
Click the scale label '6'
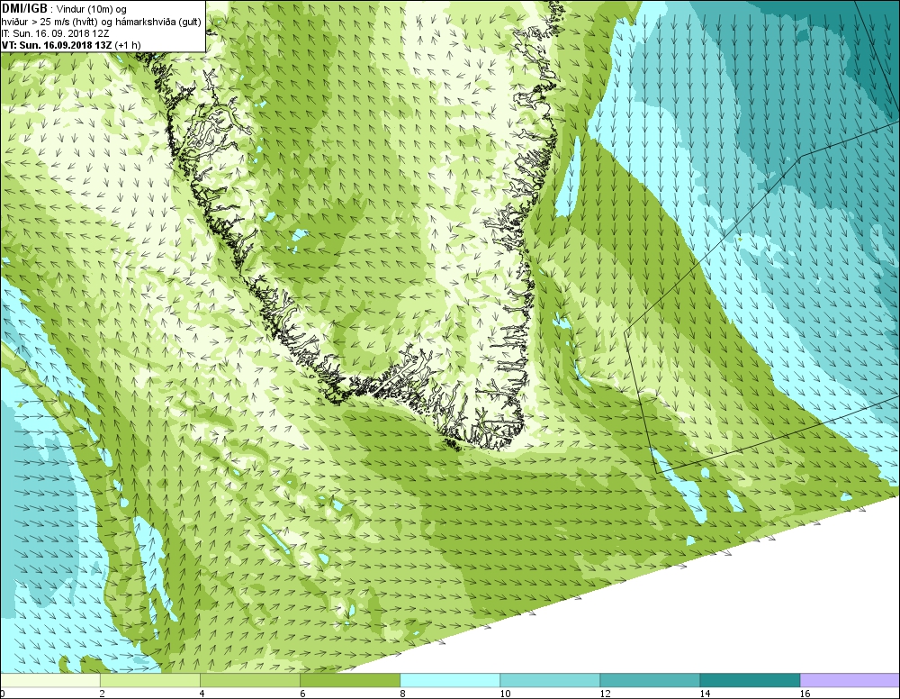302,694
